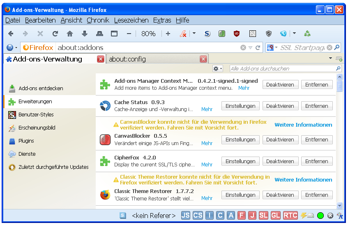
Task: Open the Extras menu
Action: pyautogui.click(x=162, y=20)
